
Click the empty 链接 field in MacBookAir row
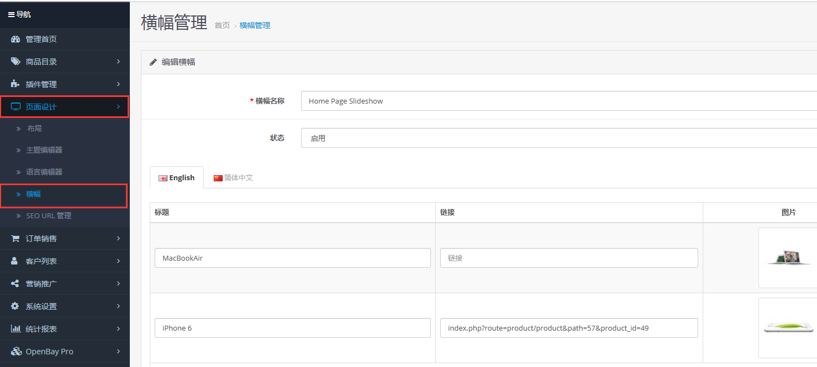pyautogui.click(x=569, y=258)
